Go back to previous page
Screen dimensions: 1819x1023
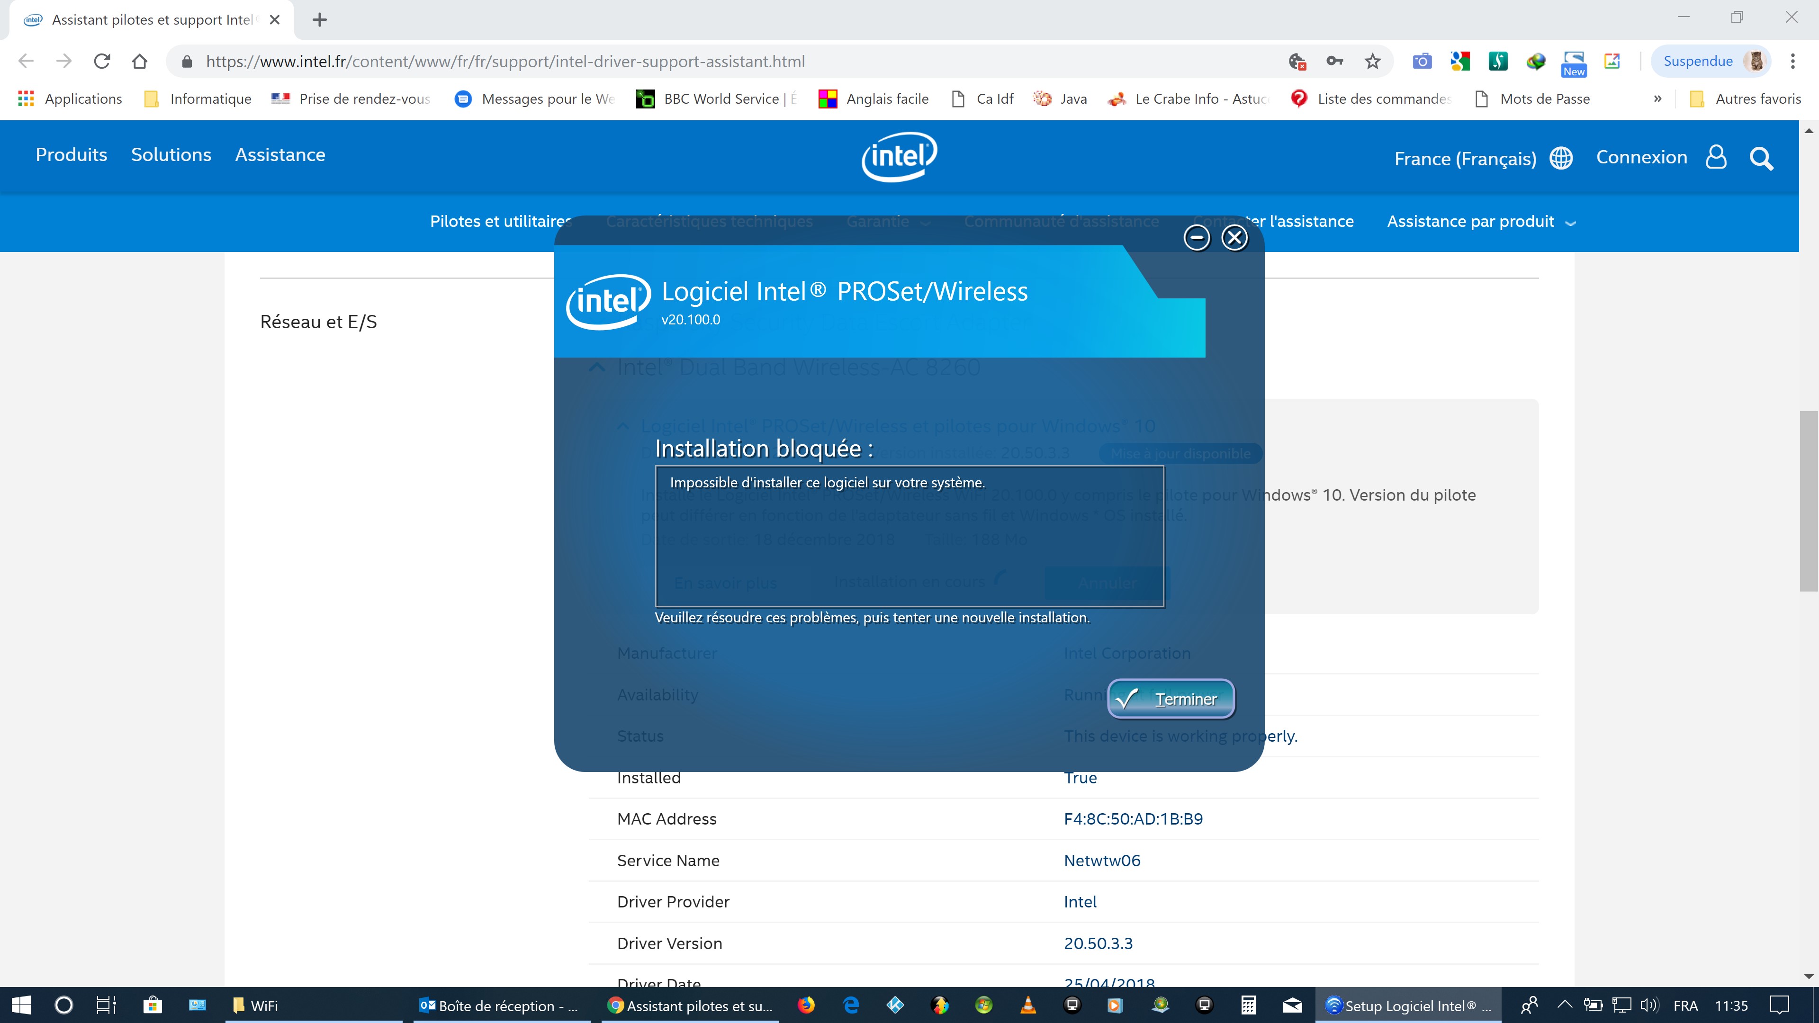[26, 62]
